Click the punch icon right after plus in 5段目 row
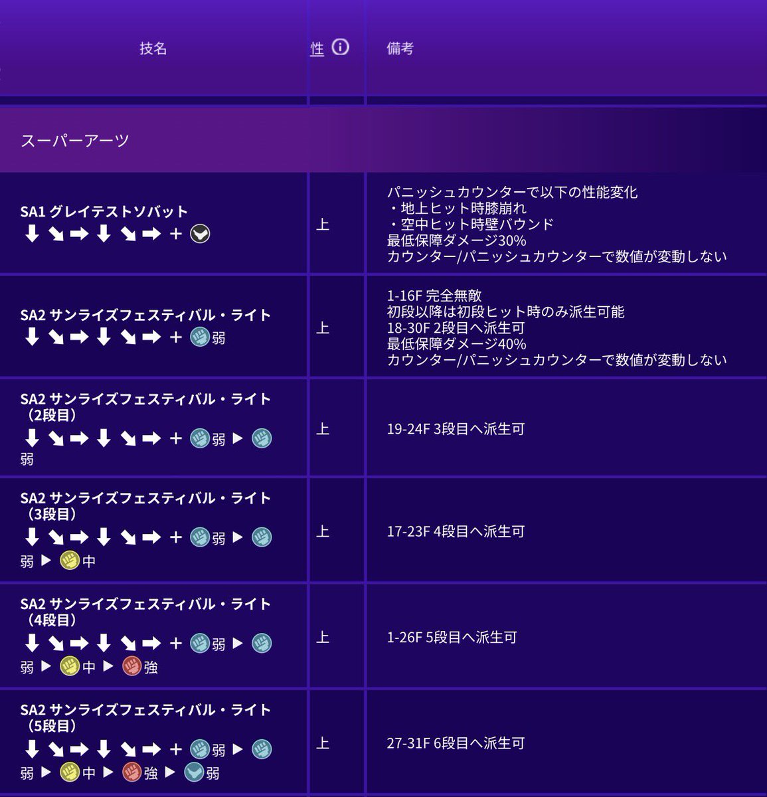The image size is (767, 797). pyautogui.click(x=200, y=749)
